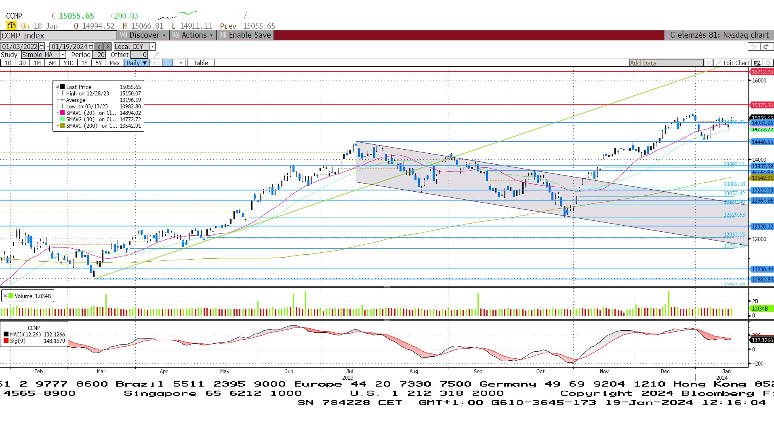Click the 11230.44 blue level label
Viewport: 774px width, 425px height.
point(762,269)
